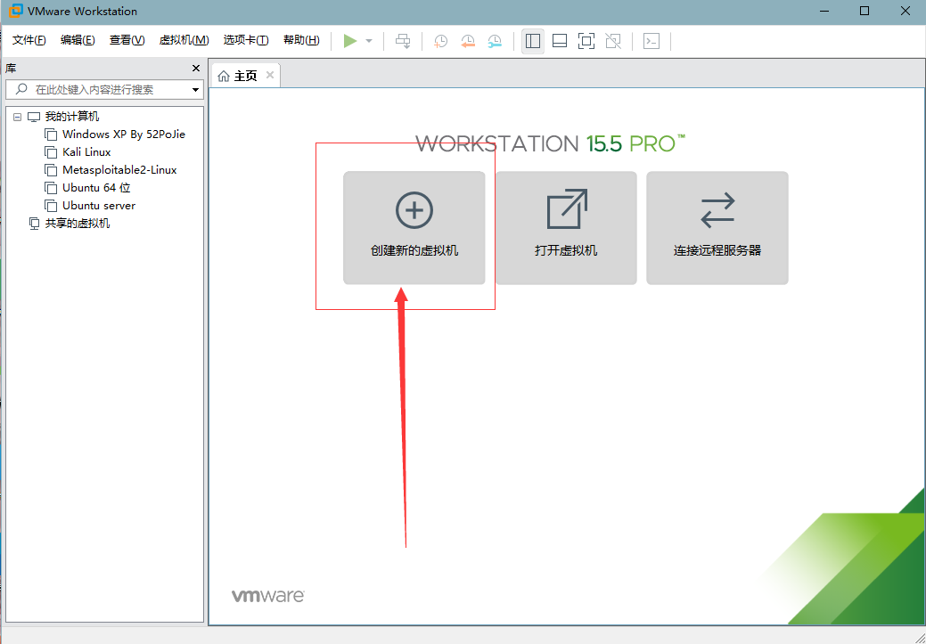The width and height of the screenshot is (926, 644).
Task: Open the 编辑(E) menu
Action: click(x=78, y=40)
